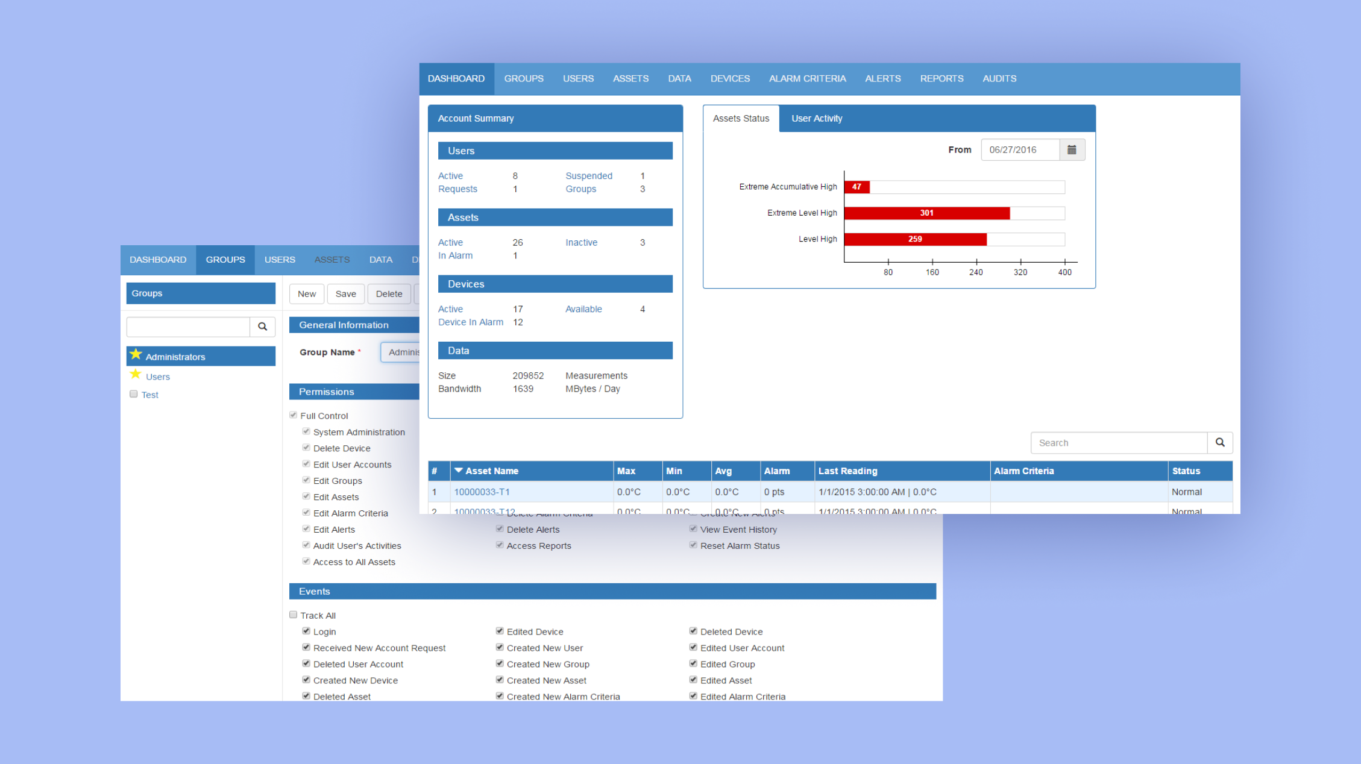This screenshot has width=1361, height=764.
Task: Click the star beside Users group
Action: pyautogui.click(x=136, y=375)
